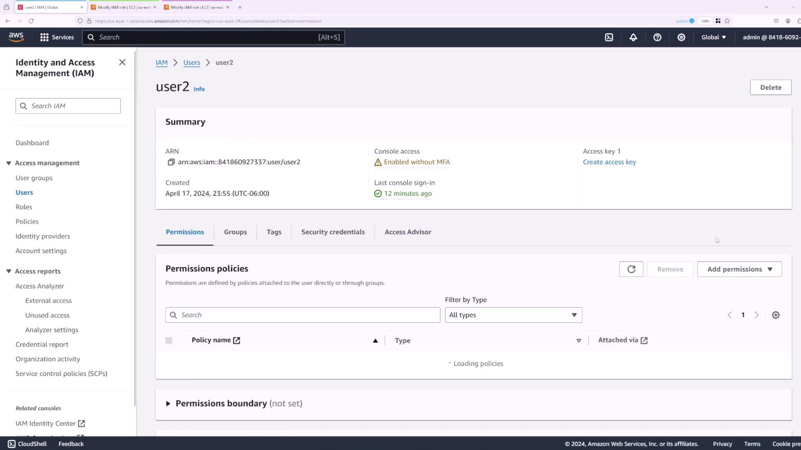Sort policies by Type column arrow

579,341
